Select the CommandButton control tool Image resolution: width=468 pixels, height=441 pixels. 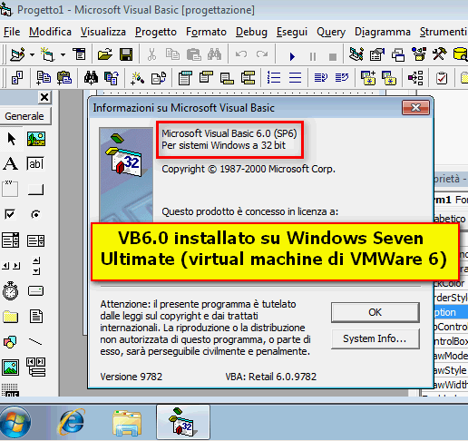tap(35, 190)
